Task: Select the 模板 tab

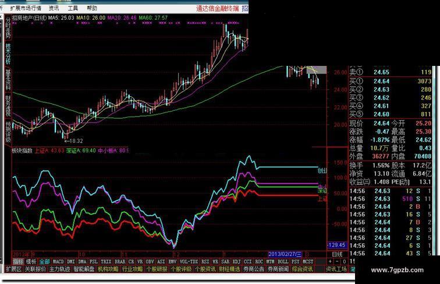Action: pos(31,261)
